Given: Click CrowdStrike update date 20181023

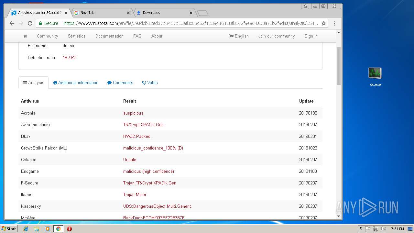Looking at the screenshot, I should (308, 148).
